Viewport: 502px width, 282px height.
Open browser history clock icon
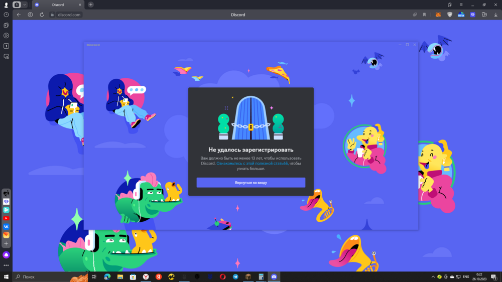[x=6, y=15]
